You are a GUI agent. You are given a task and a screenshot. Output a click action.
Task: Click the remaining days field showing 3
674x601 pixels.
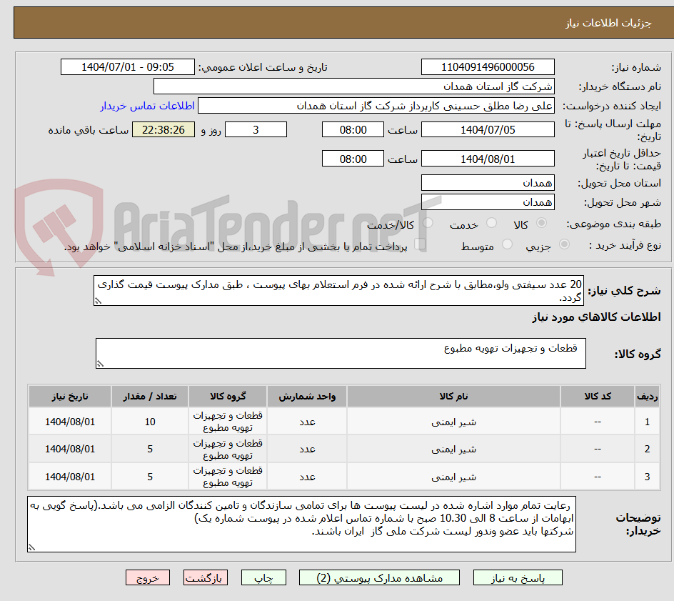(257, 129)
